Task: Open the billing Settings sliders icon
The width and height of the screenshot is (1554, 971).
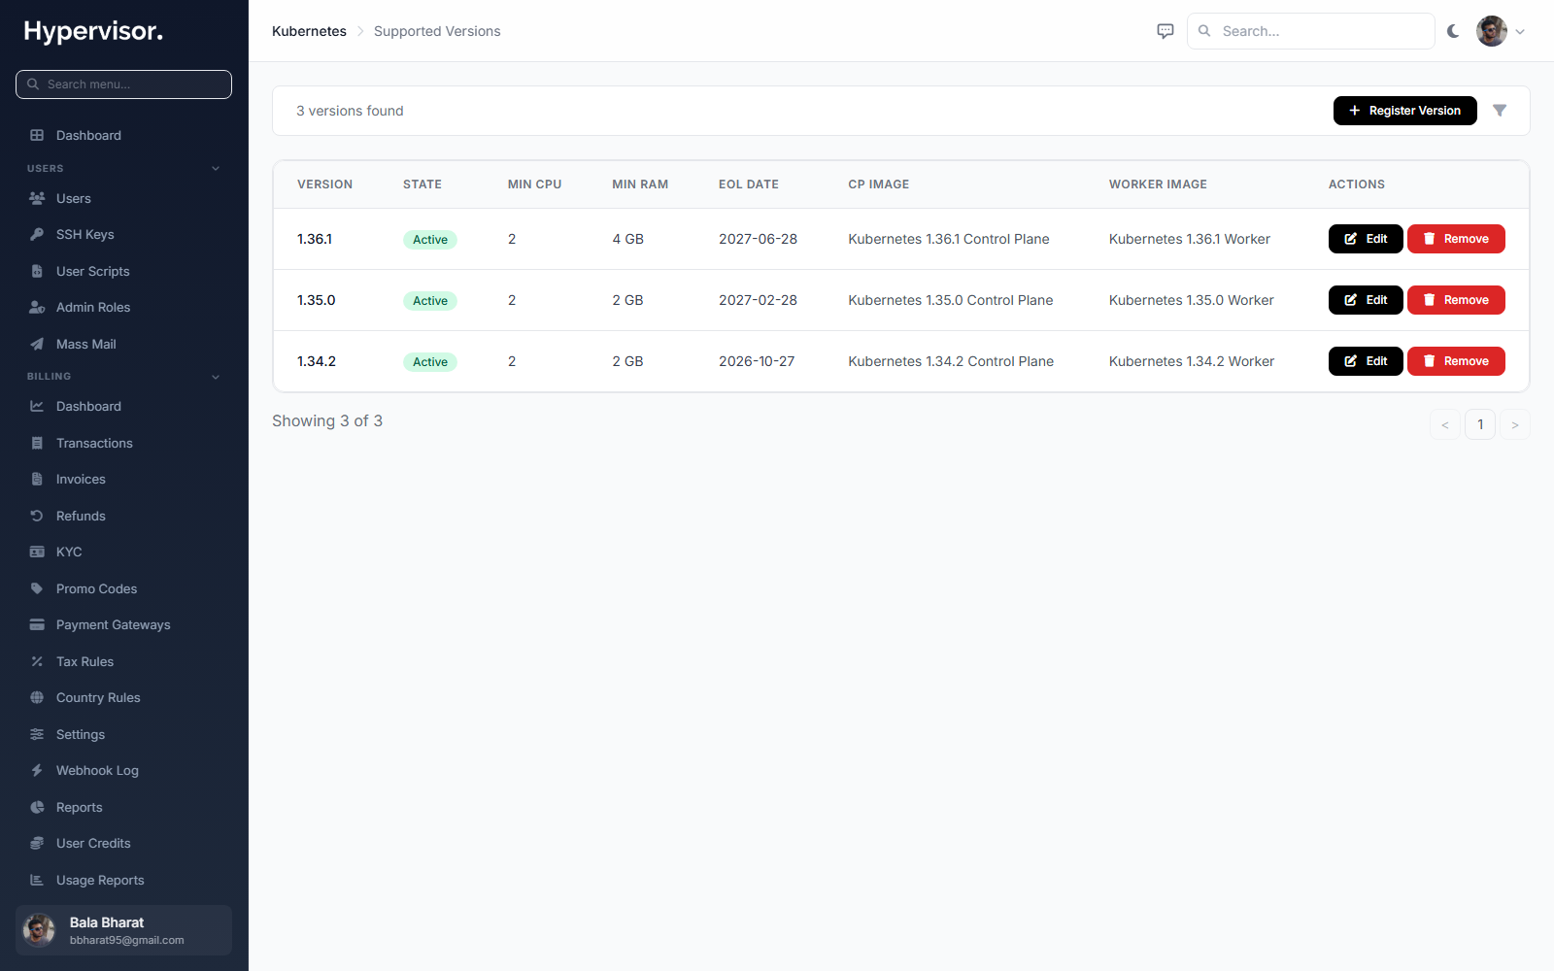Action: pyautogui.click(x=37, y=734)
